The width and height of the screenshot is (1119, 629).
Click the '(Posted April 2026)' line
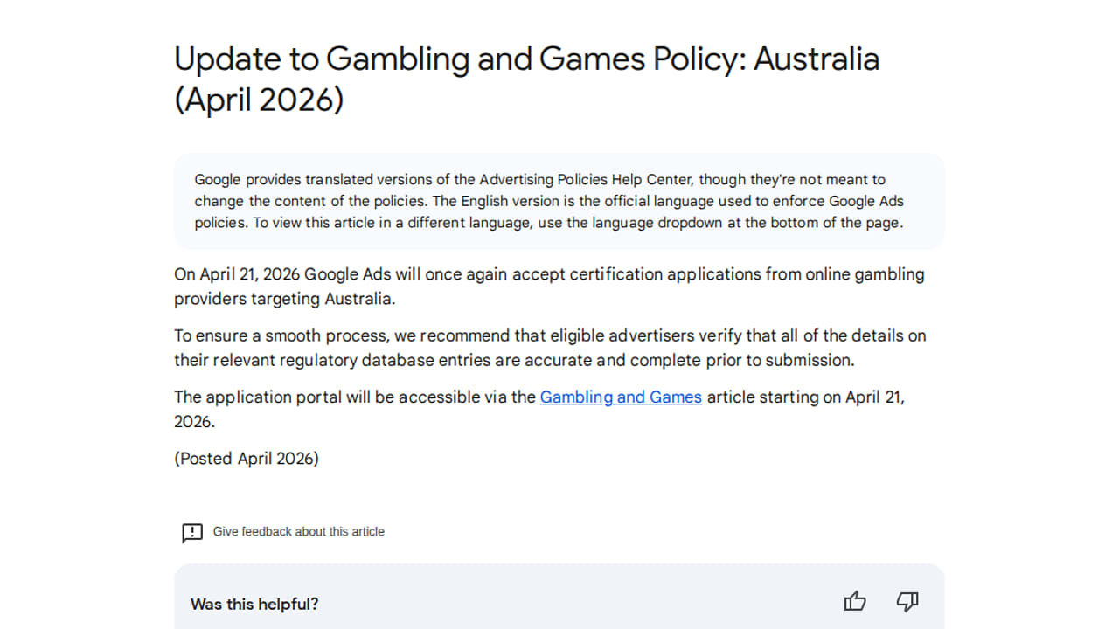pyautogui.click(x=247, y=459)
